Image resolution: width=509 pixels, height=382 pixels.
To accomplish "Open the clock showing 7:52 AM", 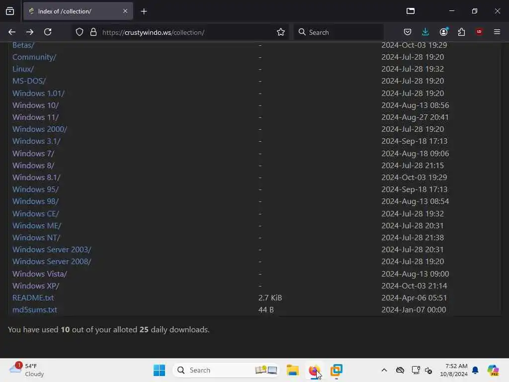I will pyautogui.click(x=454, y=370).
